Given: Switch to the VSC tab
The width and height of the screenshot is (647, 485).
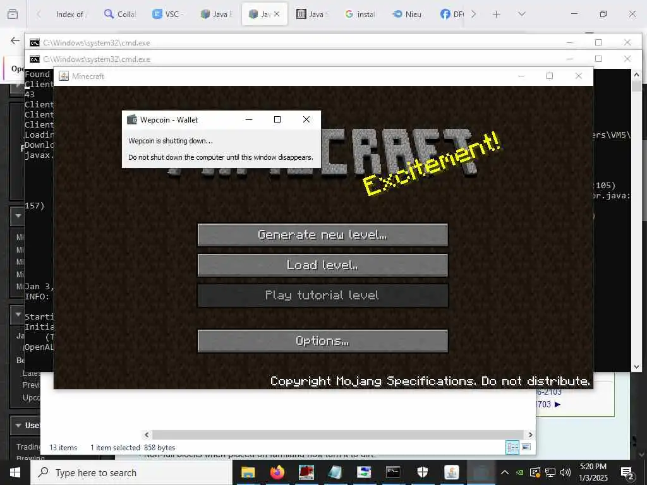Looking at the screenshot, I should tap(168, 14).
